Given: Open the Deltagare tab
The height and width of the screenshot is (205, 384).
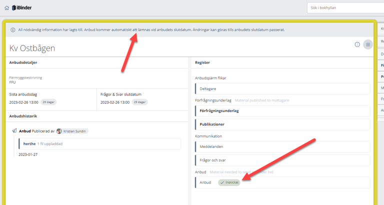Looking at the screenshot, I should tap(282, 88).
